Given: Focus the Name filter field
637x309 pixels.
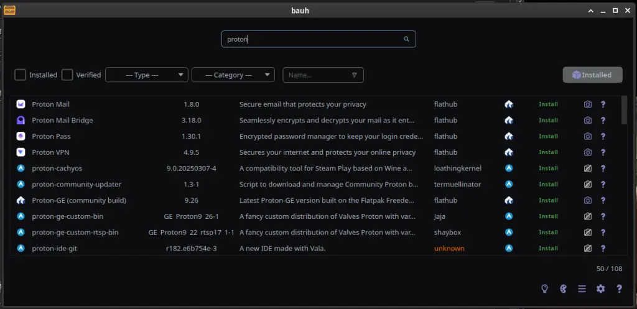Looking at the screenshot, I should tap(317, 75).
